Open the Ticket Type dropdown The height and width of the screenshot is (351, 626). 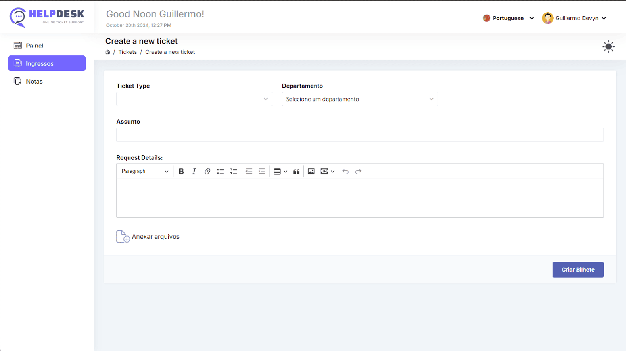[194, 98]
